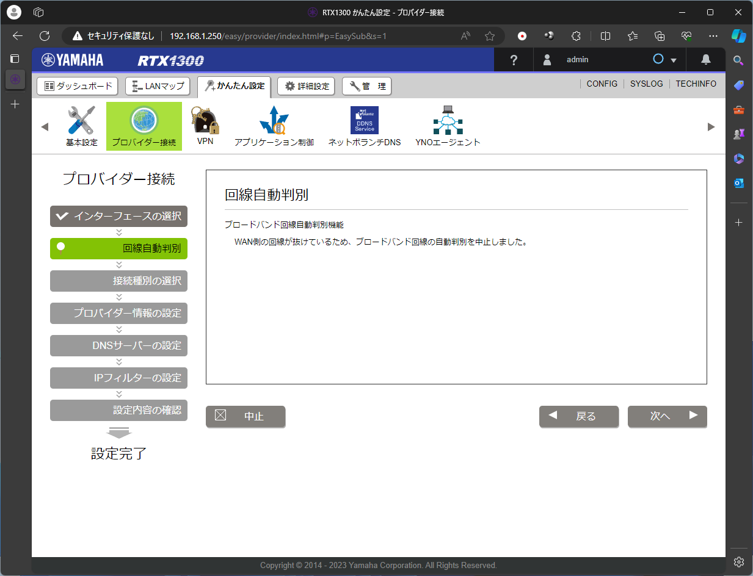
Task: Select the DNSサーバーの設定 step
Action: (119, 345)
